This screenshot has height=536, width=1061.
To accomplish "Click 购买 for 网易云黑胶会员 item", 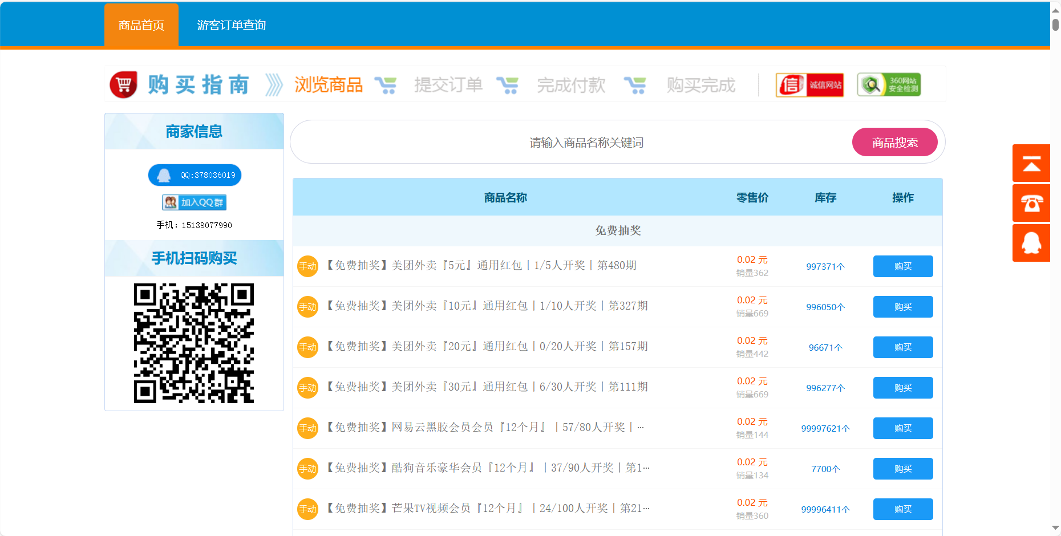I will pyautogui.click(x=902, y=428).
